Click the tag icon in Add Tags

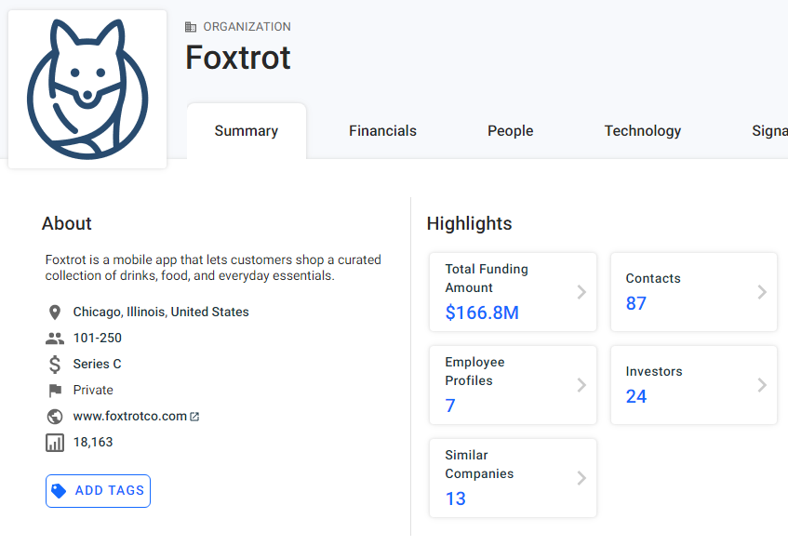59,491
